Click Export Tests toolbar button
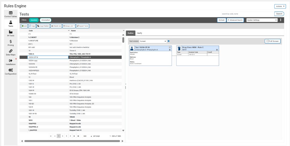Viewport: 290px width, 146px height. 82,26
